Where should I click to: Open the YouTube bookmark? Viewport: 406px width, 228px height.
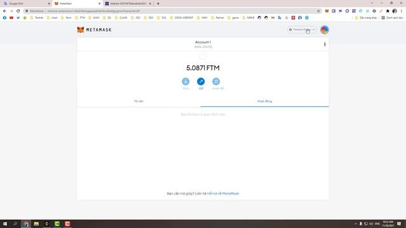click(11, 18)
